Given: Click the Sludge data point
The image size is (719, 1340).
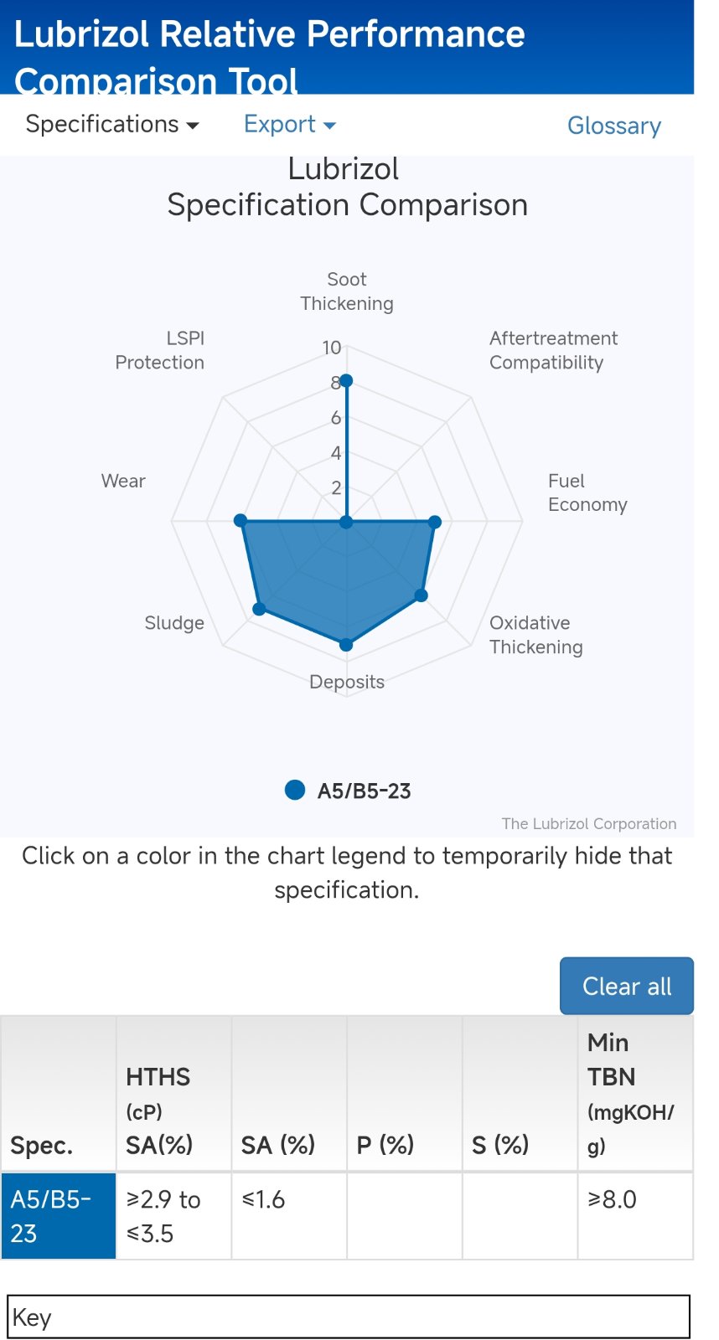Looking at the screenshot, I should (x=259, y=609).
